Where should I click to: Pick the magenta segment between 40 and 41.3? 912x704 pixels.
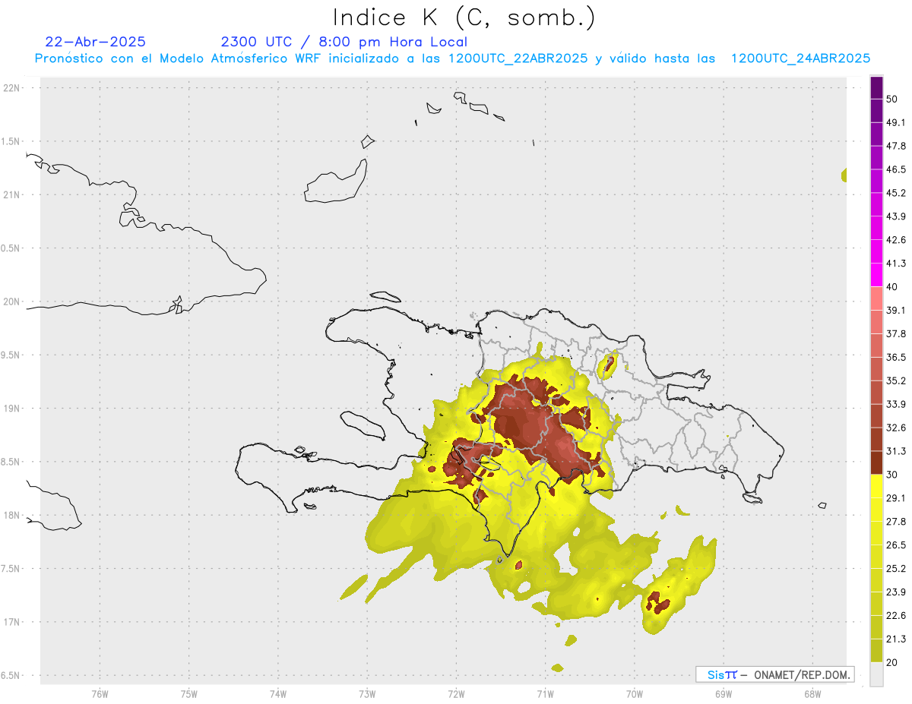click(876, 275)
